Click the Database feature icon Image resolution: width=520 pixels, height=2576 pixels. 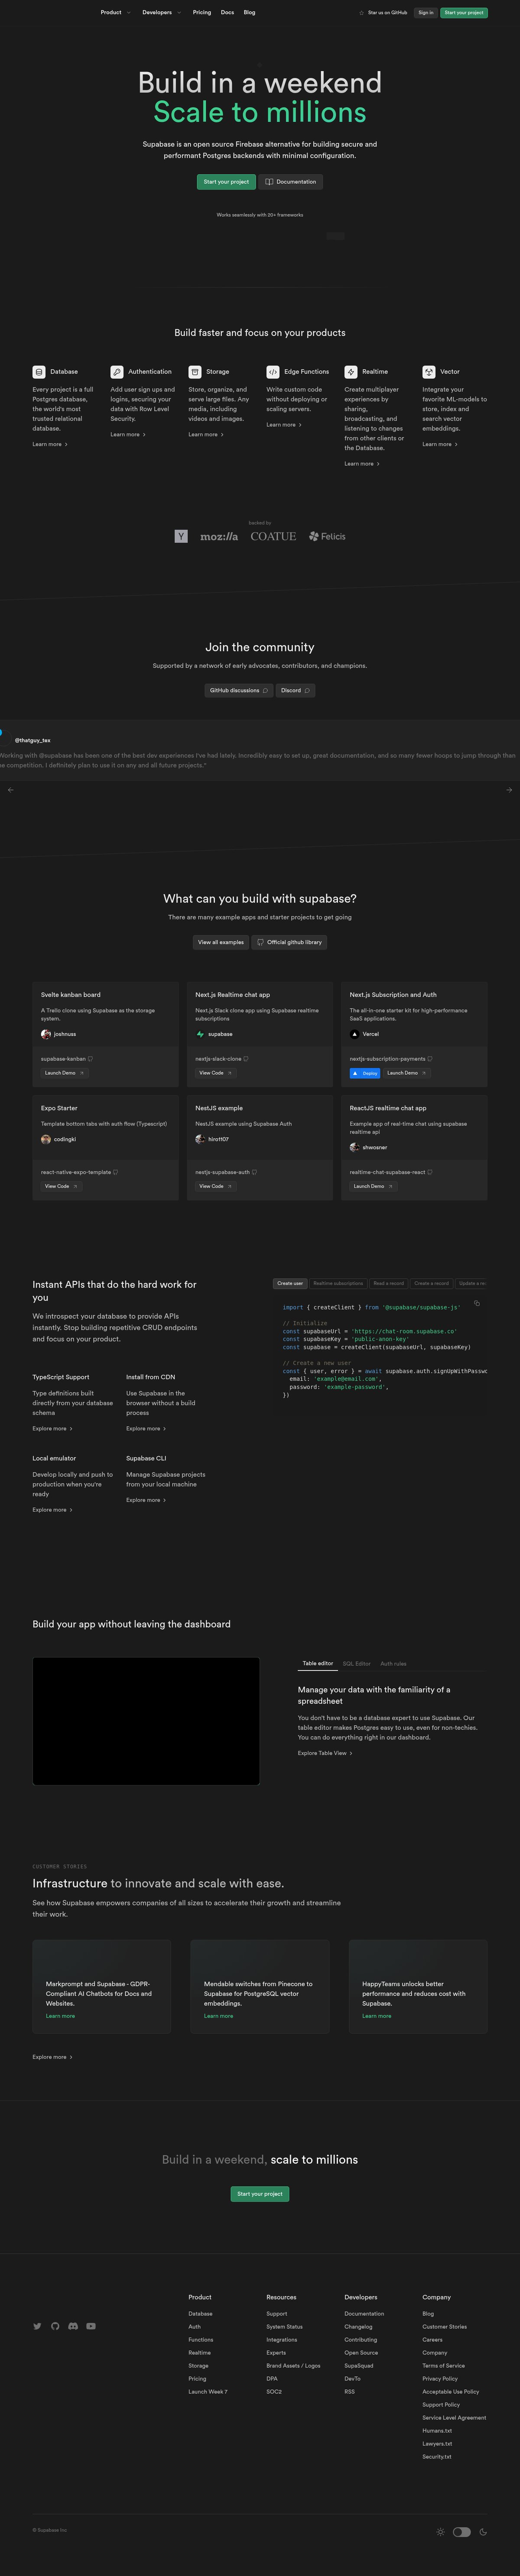[39, 371]
